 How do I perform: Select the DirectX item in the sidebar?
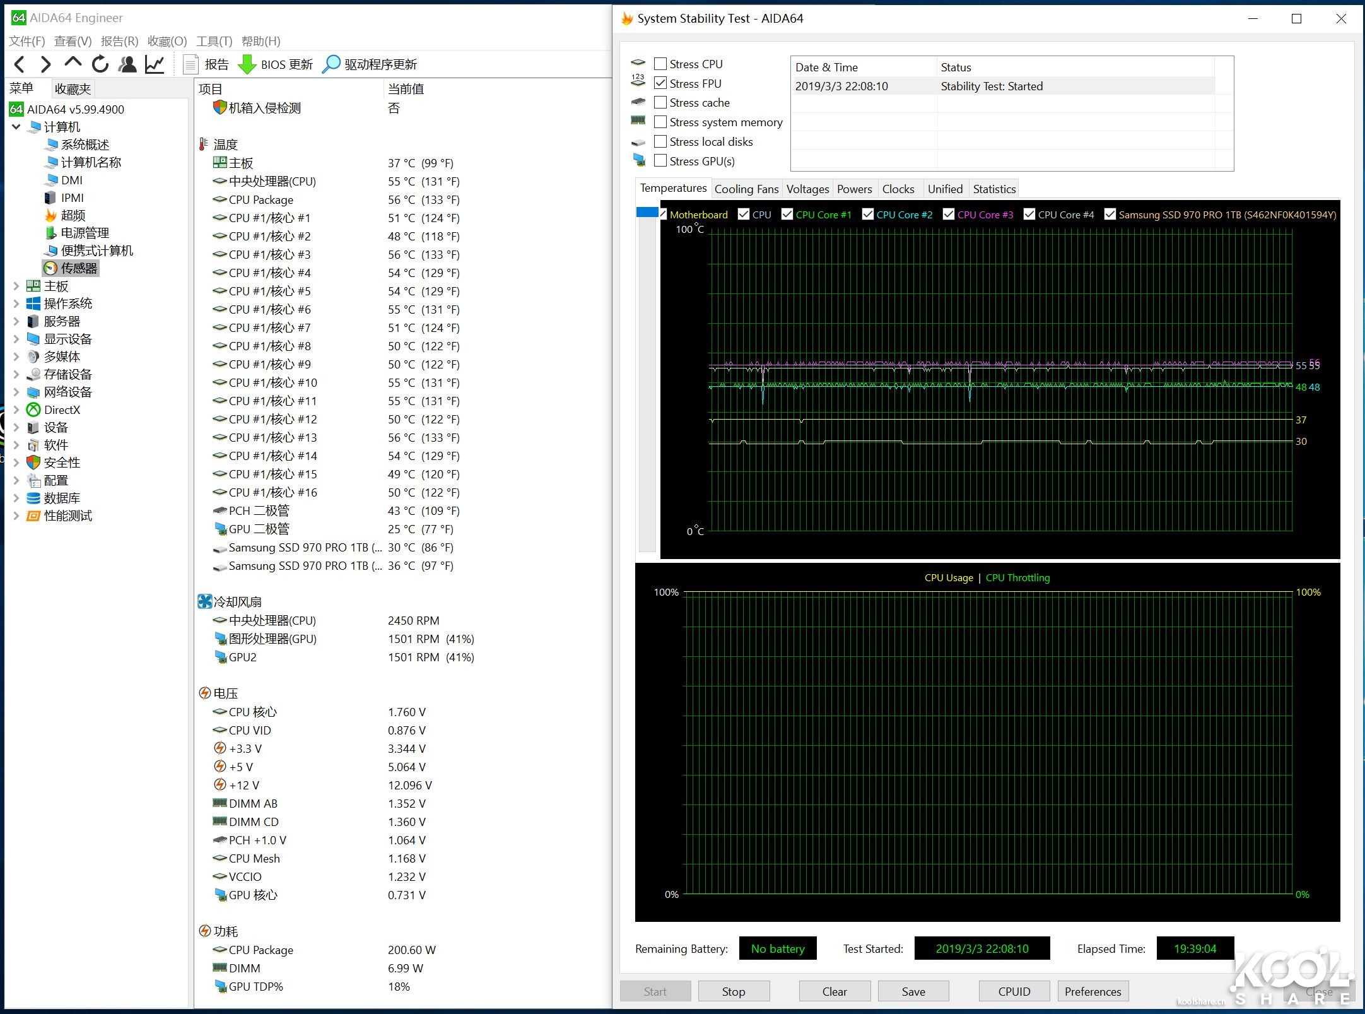pos(61,410)
